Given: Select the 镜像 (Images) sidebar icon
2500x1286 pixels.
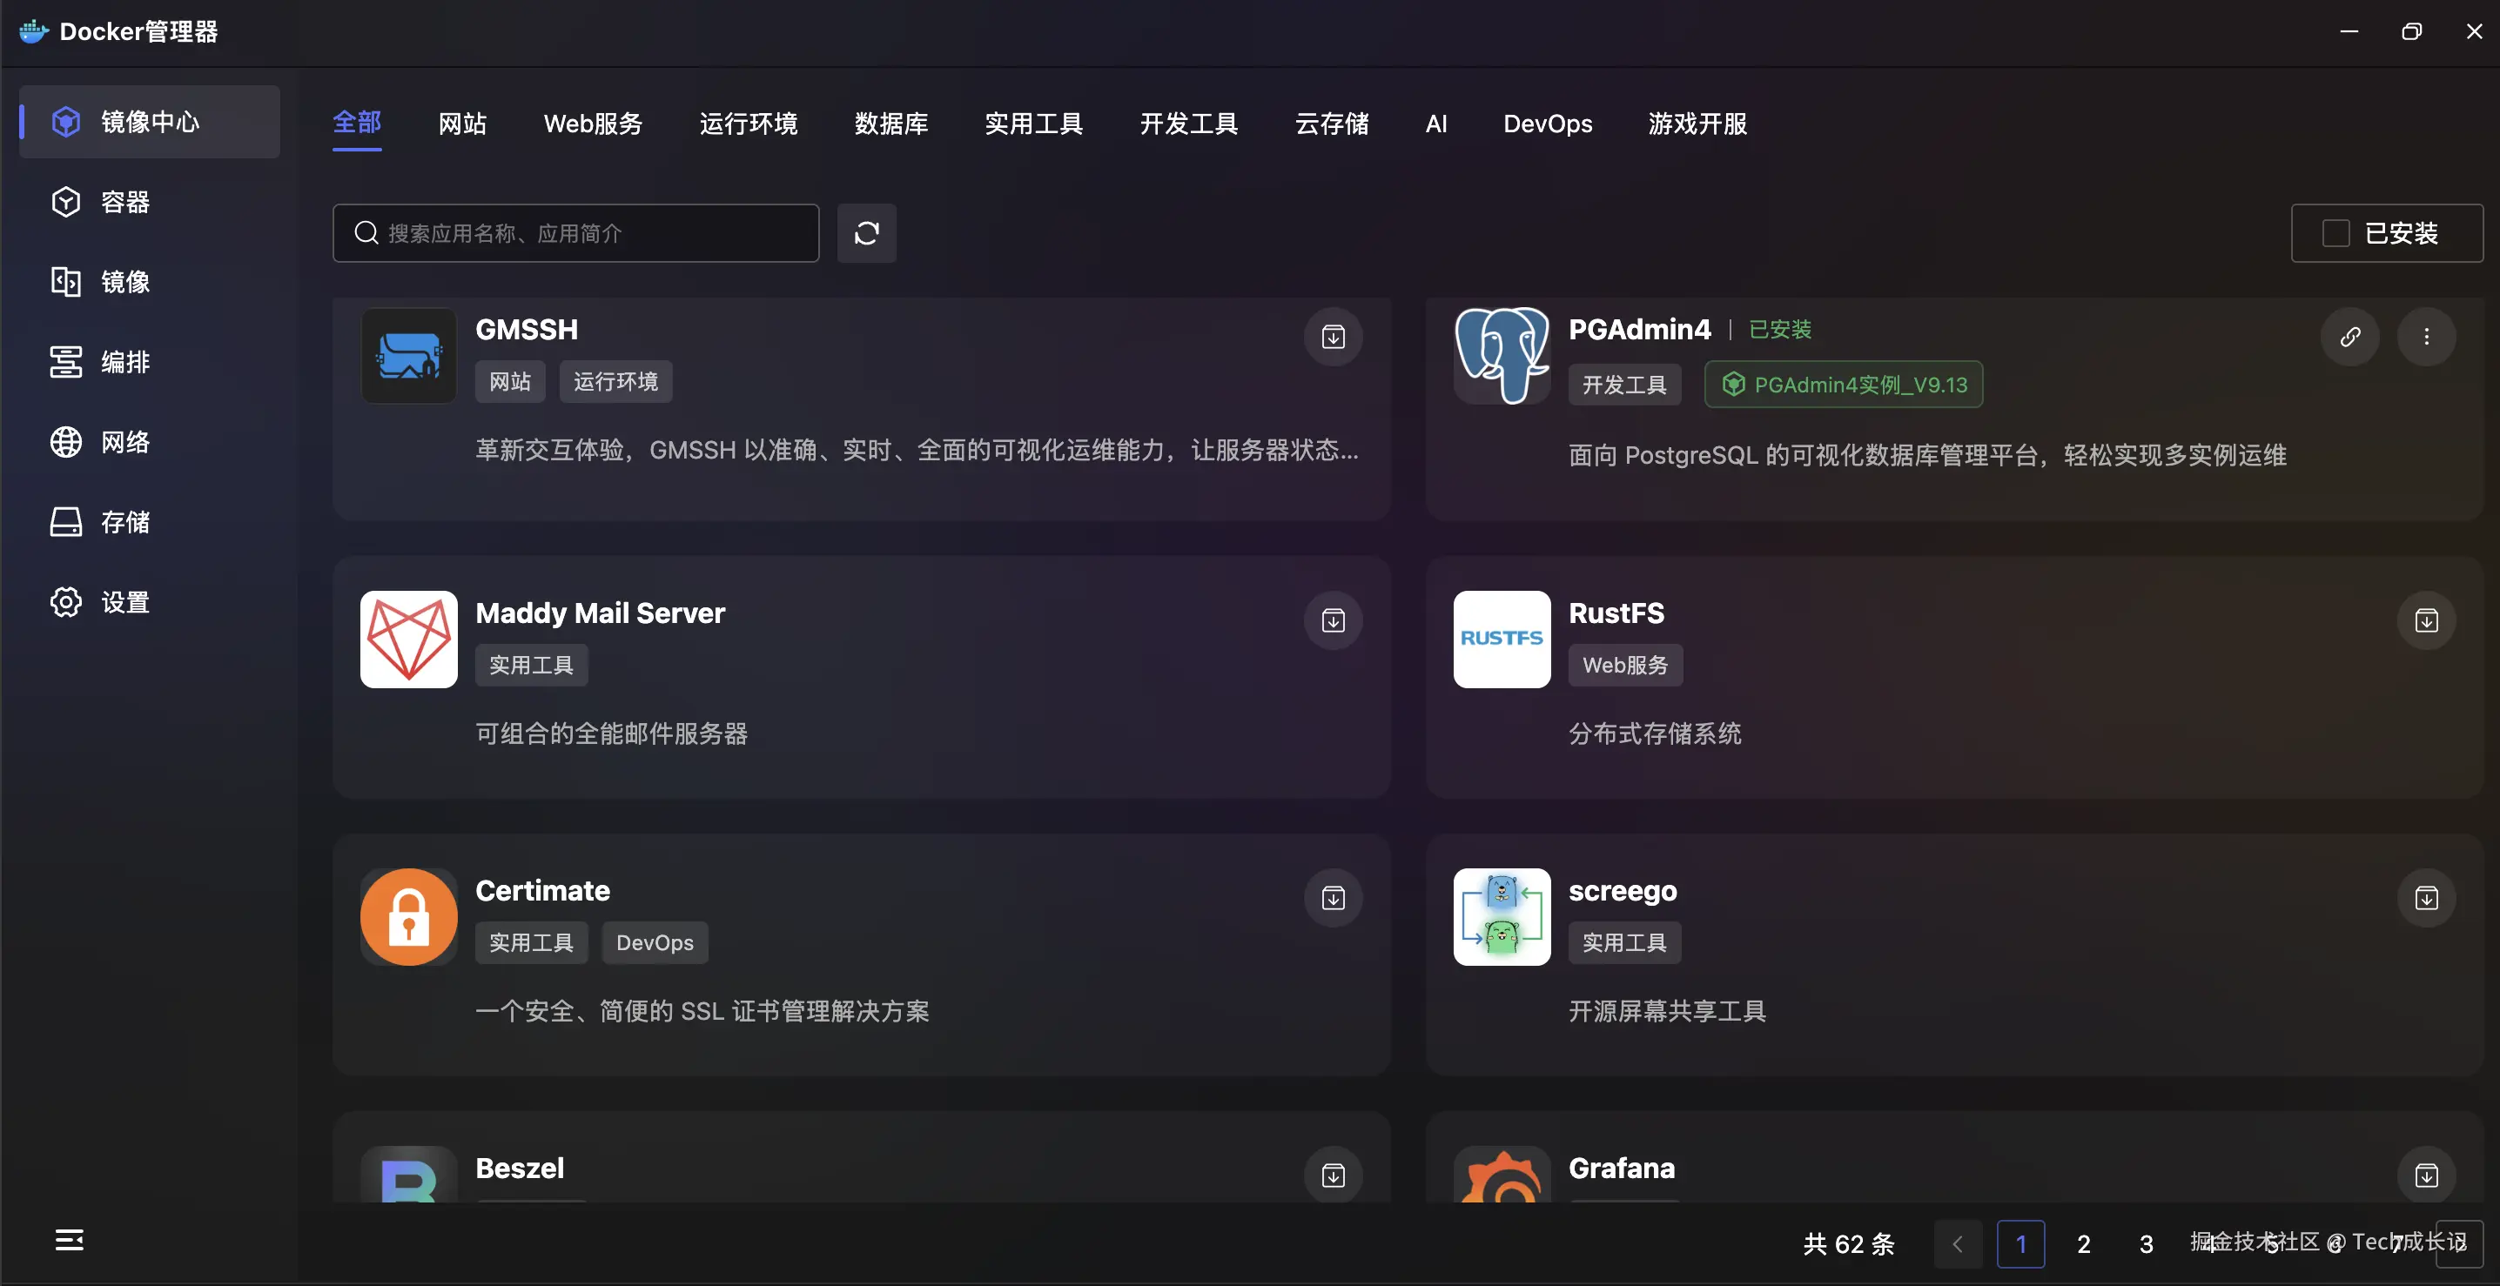Looking at the screenshot, I should [124, 282].
